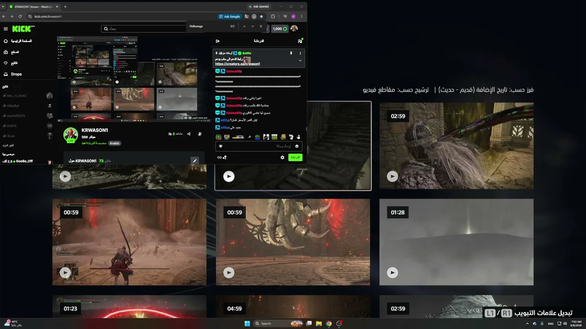Viewport: 586px width, 329px height.
Task: Click the Ask Google button in address bar
Action: 229,16
